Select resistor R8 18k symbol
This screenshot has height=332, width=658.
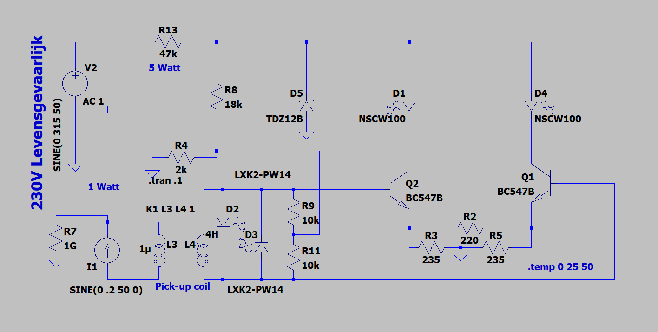click(x=217, y=97)
